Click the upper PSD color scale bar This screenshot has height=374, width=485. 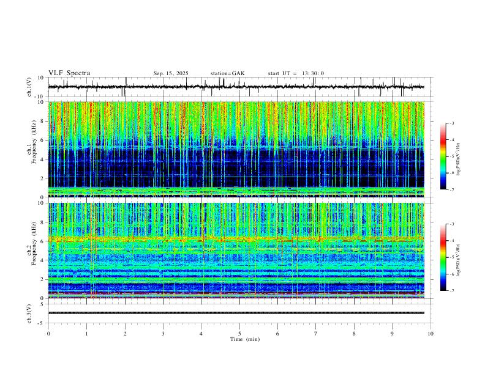click(443, 156)
